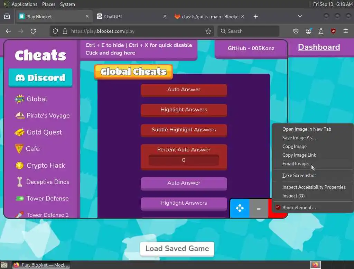
Task: Choose Block element in context menu
Action: pos(313,207)
